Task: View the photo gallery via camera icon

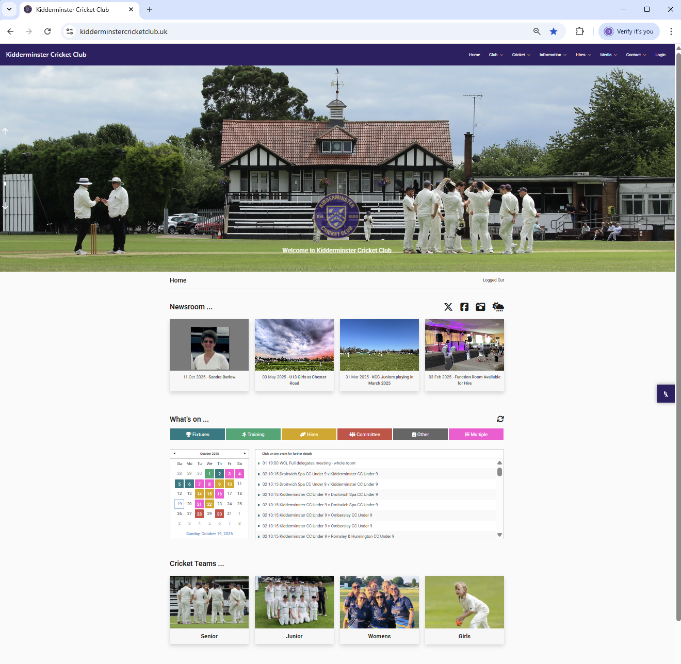Action: [x=480, y=307]
